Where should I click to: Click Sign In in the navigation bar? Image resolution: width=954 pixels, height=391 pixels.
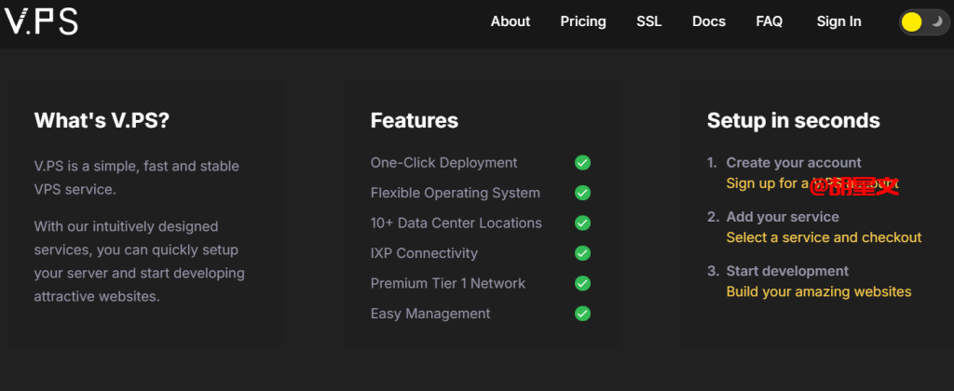[x=838, y=21]
